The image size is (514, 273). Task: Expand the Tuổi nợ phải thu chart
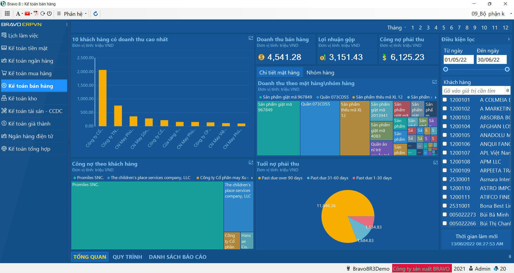[x=436, y=163]
